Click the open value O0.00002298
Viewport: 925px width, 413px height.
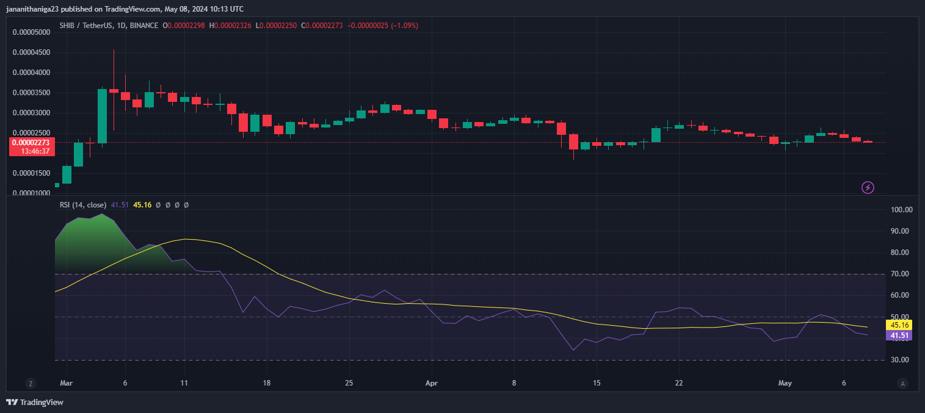coord(184,26)
